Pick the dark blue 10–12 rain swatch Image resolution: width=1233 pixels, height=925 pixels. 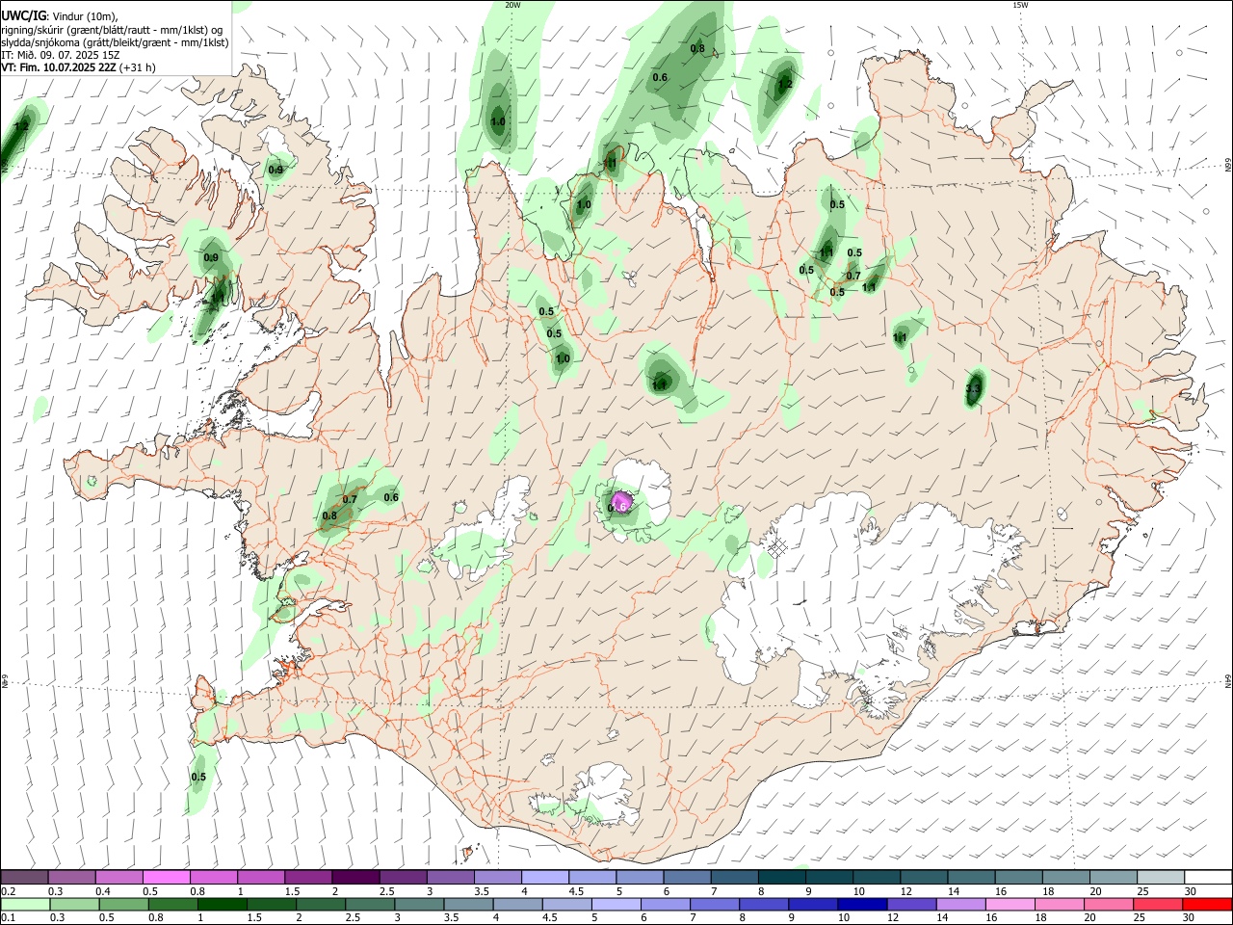862,905
